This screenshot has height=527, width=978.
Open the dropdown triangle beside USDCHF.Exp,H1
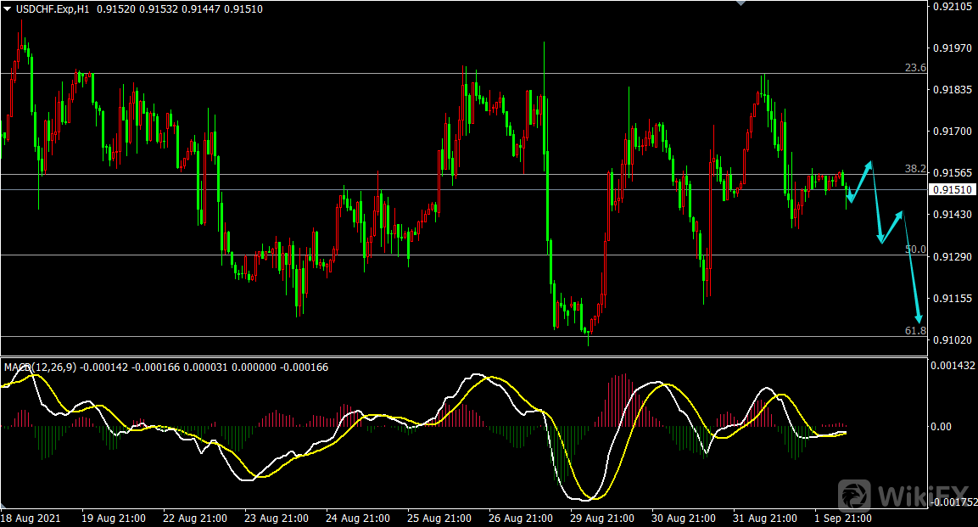click(x=8, y=8)
